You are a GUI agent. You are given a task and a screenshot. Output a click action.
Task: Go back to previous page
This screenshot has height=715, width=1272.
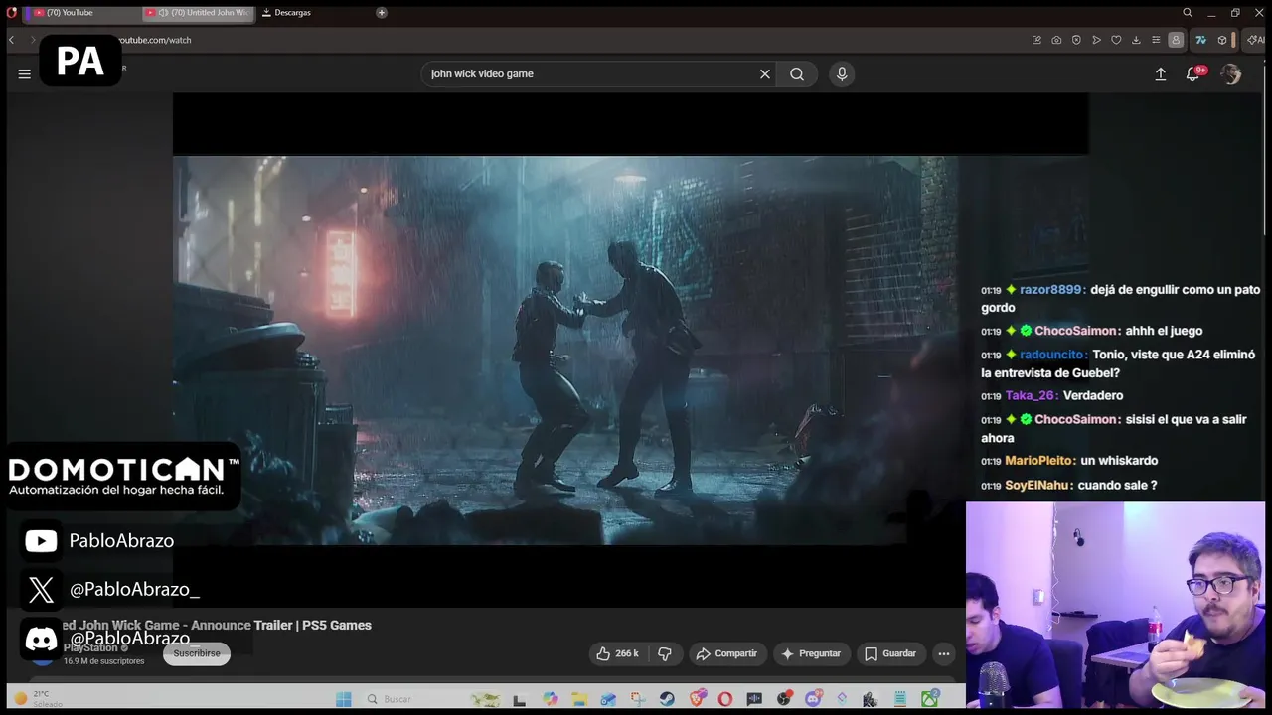(x=11, y=40)
